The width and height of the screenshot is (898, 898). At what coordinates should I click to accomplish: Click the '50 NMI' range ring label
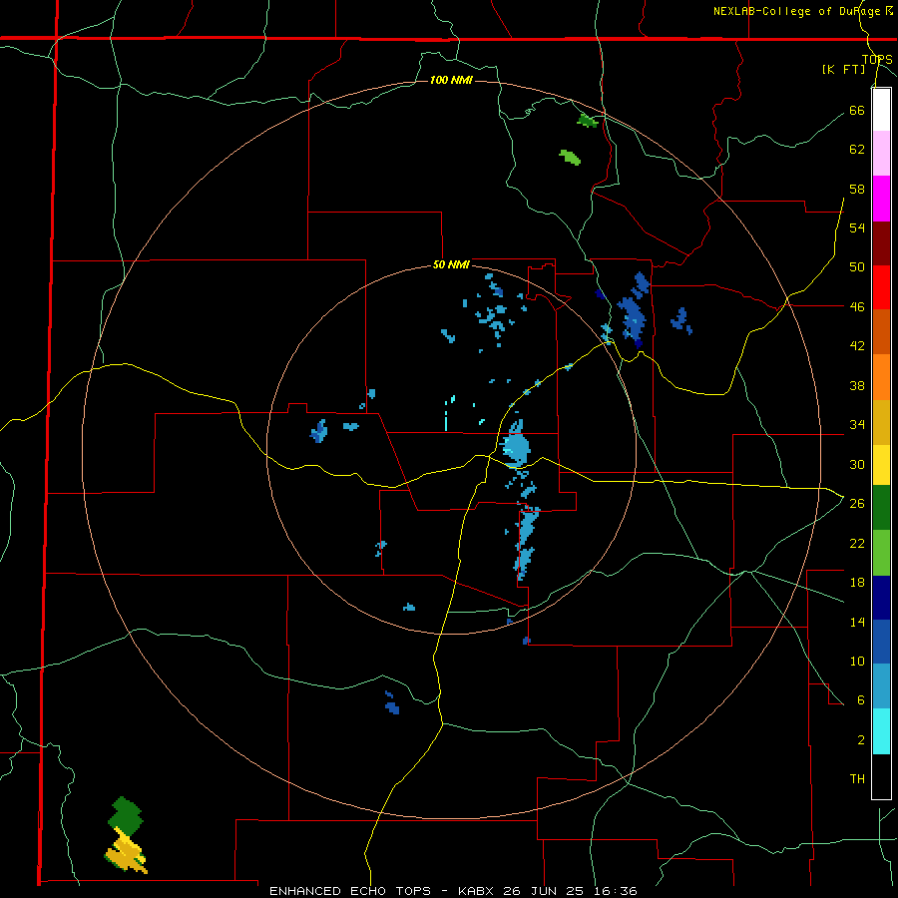click(451, 264)
